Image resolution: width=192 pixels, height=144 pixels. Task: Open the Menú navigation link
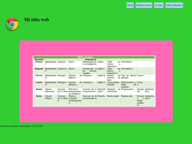[x=130, y=5]
